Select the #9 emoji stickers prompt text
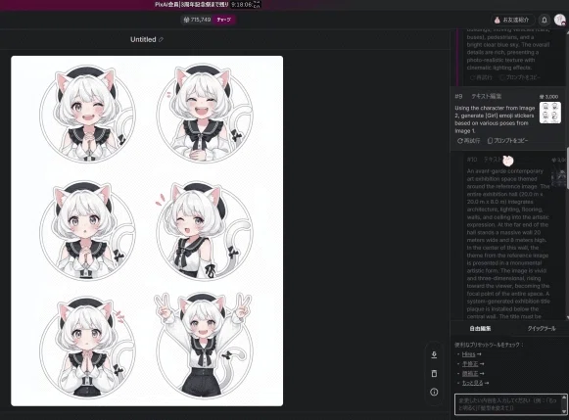Image resolution: width=569 pixels, height=420 pixels. (495, 119)
